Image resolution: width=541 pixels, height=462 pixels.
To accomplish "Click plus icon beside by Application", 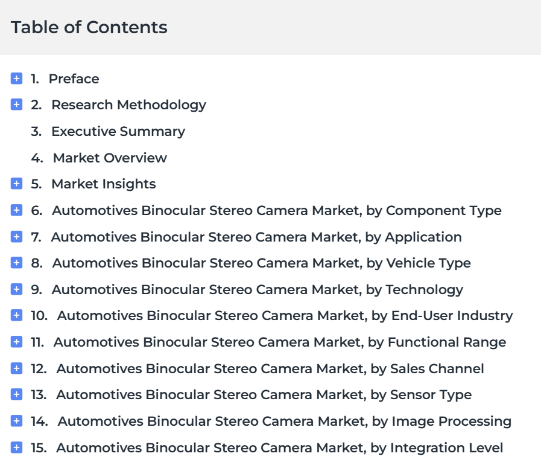I will 16,237.
